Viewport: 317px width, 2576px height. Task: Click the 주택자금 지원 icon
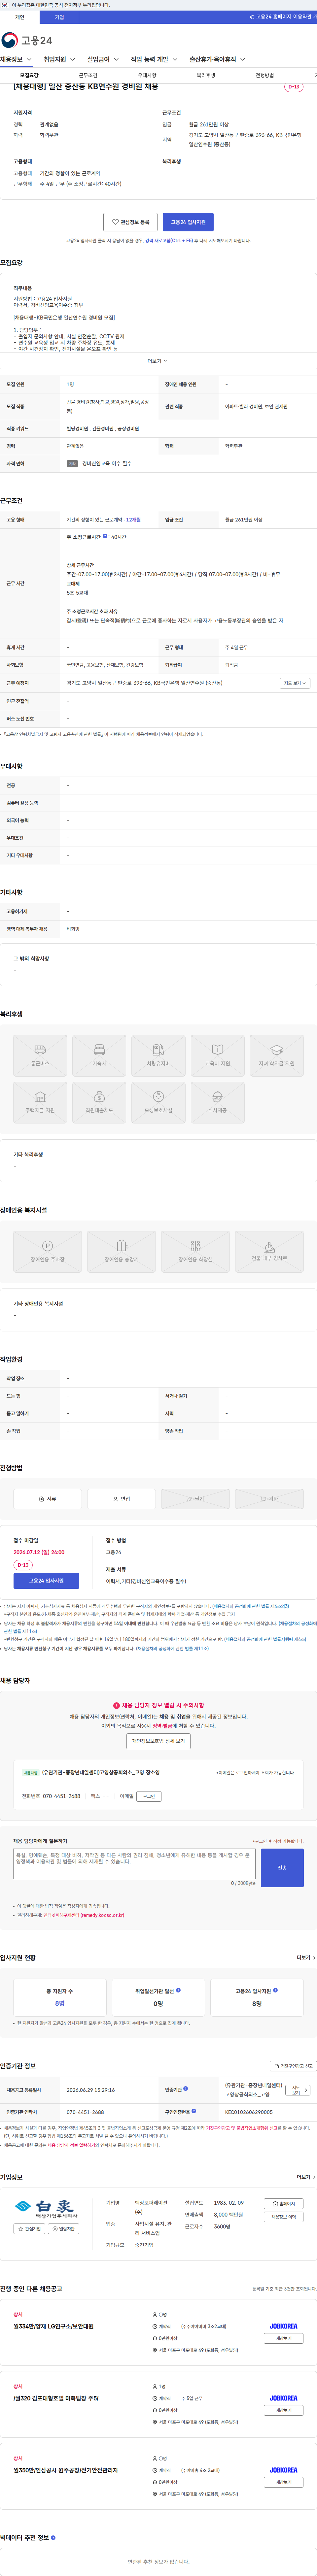click(40, 1103)
